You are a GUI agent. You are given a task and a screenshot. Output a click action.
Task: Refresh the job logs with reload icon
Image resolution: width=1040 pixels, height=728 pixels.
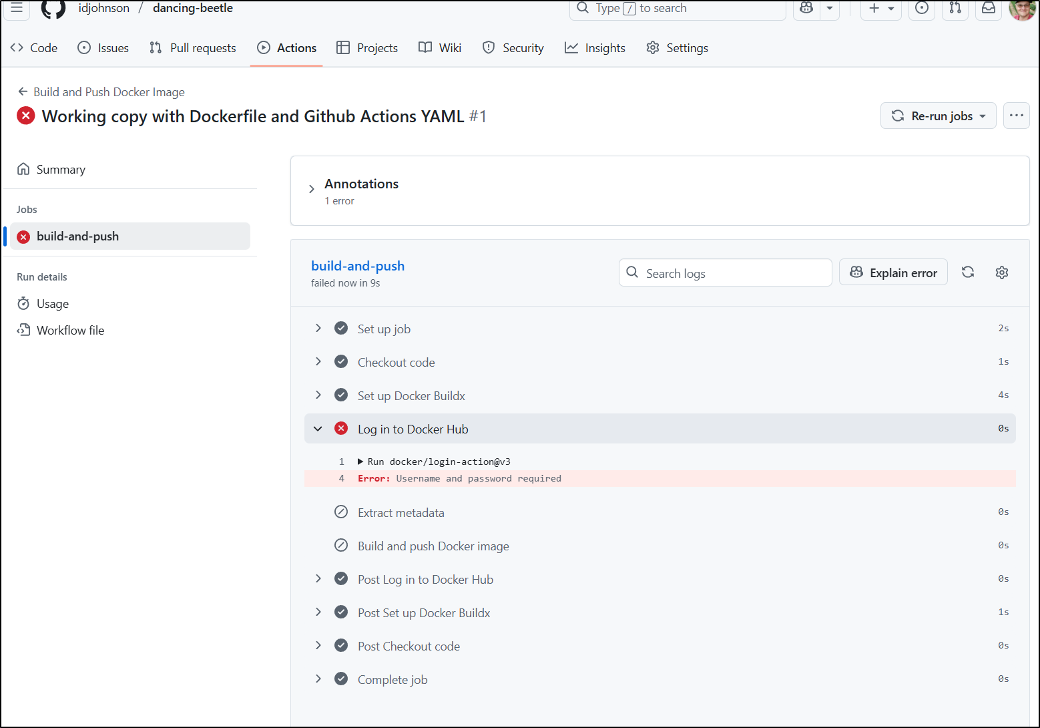pyautogui.click(x=967, y=272)
